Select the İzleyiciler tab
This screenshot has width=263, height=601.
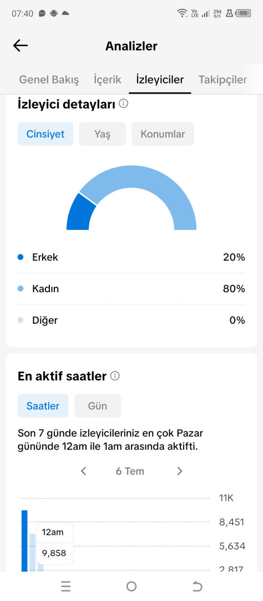click(x=160, y=80)
